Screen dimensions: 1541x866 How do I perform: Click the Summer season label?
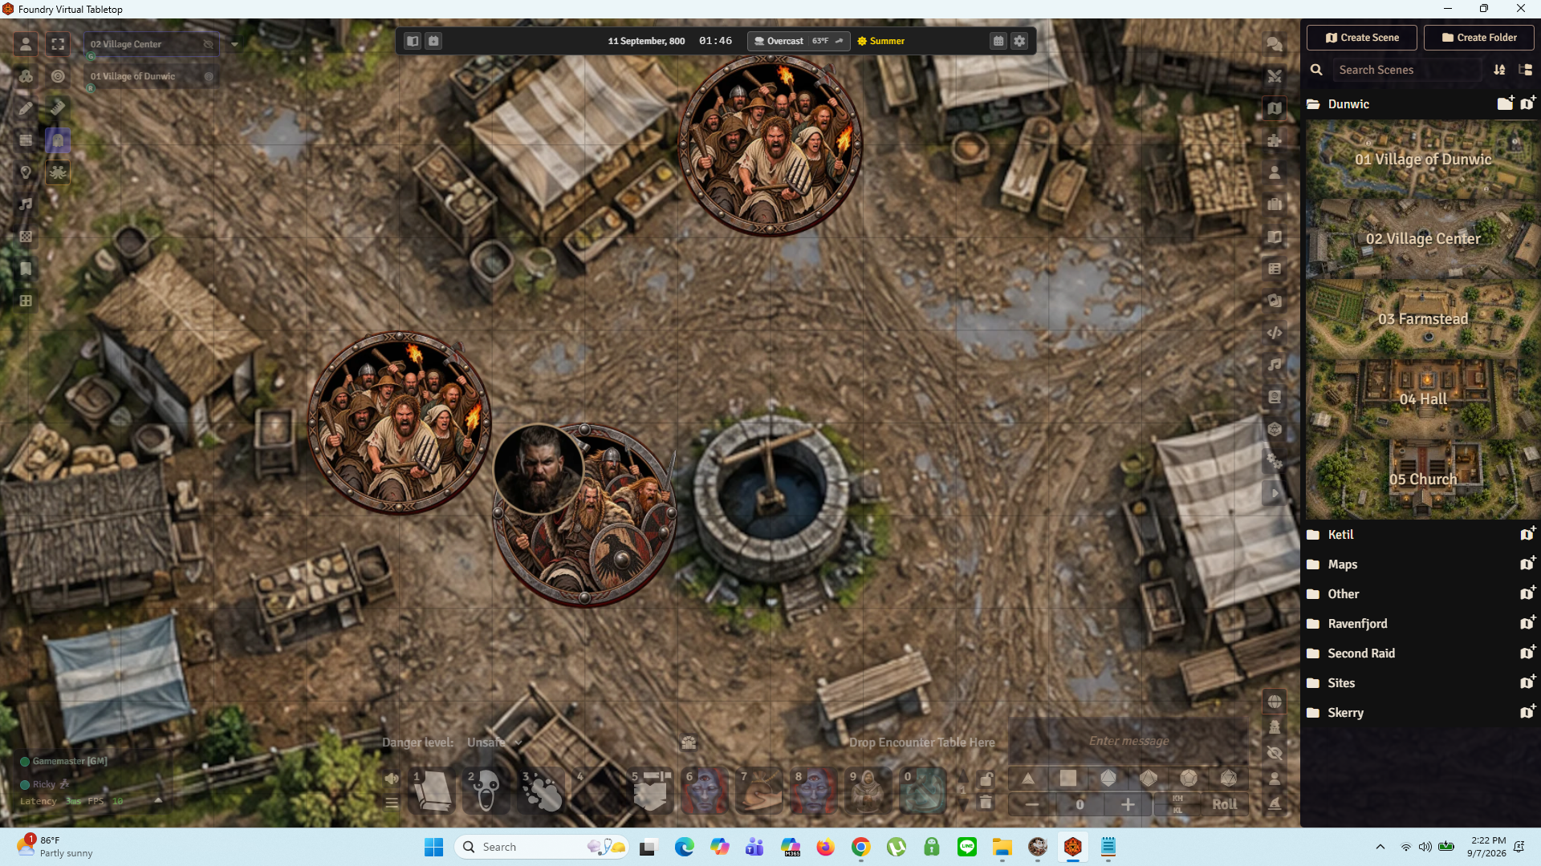(887, 41)
